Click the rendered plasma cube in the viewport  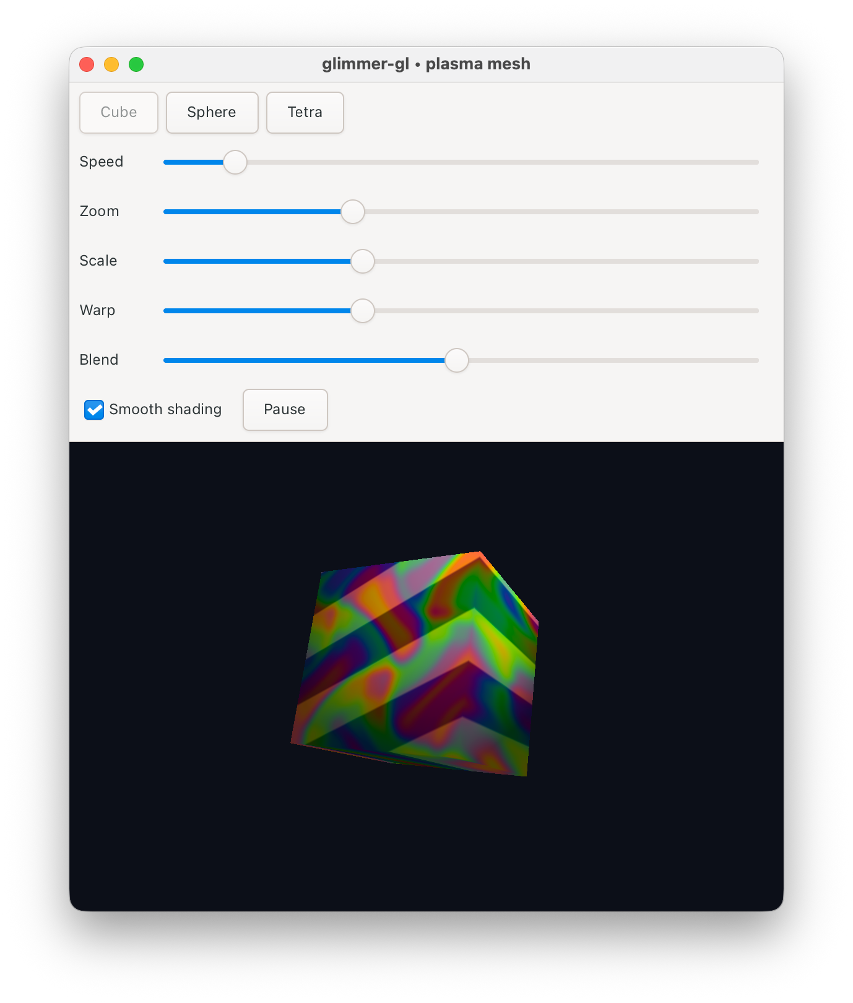click(415, 664)
